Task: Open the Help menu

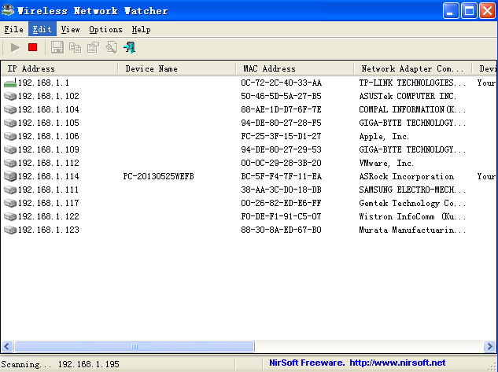Action: [x=141, y=29]
